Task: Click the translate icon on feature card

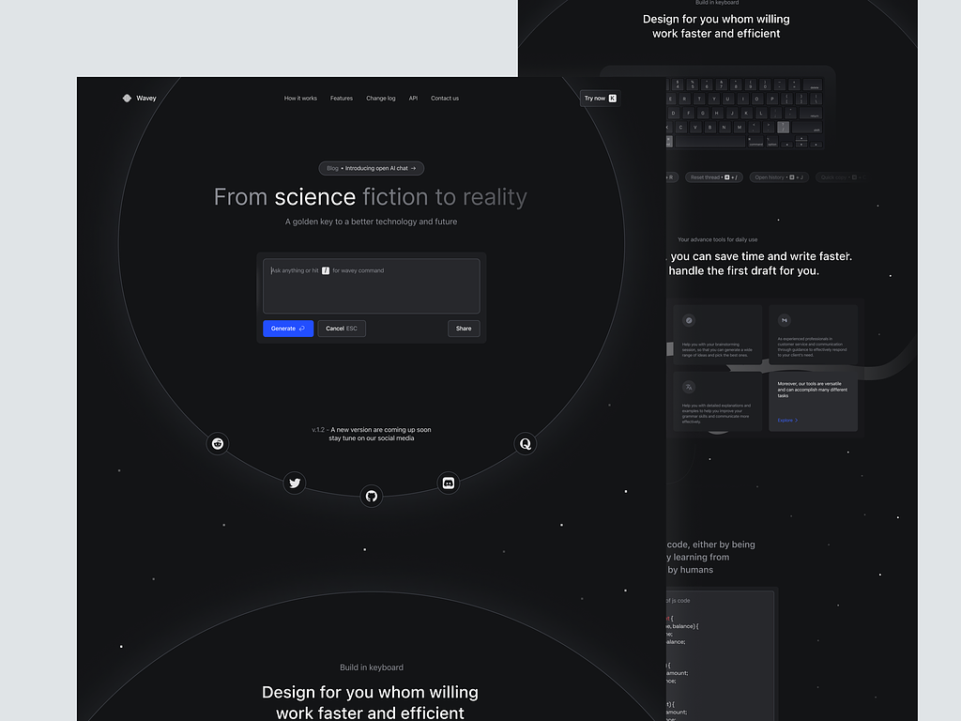Action: [689, 386]
